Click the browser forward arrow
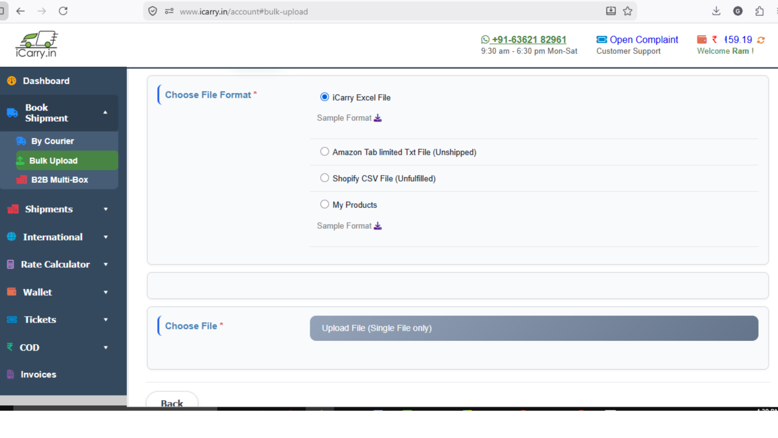This screenshot has width=778, height=438. point(42,11)
